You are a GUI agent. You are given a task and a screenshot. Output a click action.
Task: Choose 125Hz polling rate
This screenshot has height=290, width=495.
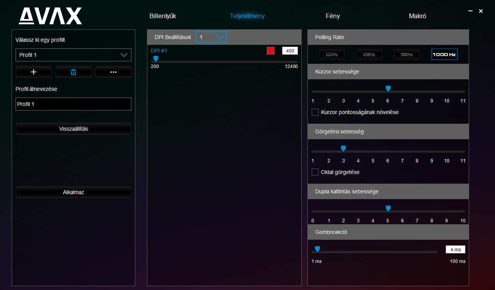pos(332,55)
